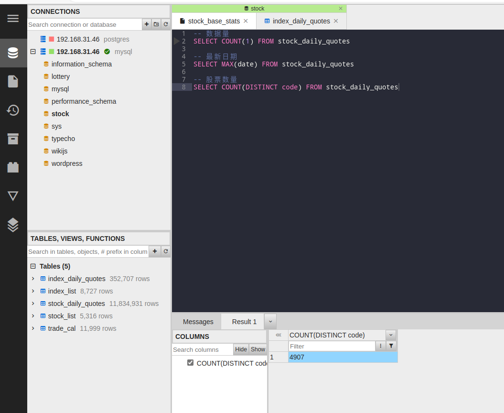Open the archive sidebar panel
Image resolution: width=504 pixels, height=413 pixels.
click(x=13, y=139)
